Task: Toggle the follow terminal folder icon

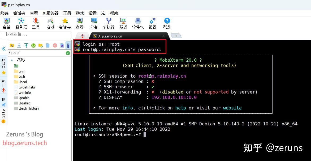Action: [68, 45]
